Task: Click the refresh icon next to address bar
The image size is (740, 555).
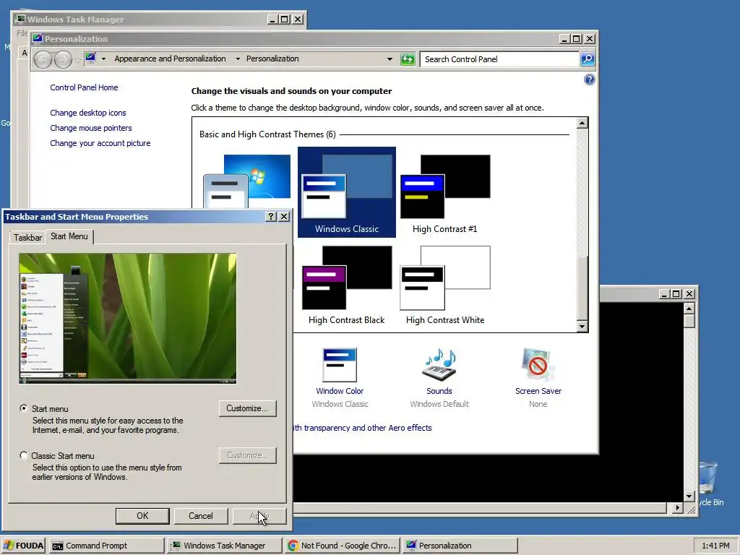Action: [408, 59]
